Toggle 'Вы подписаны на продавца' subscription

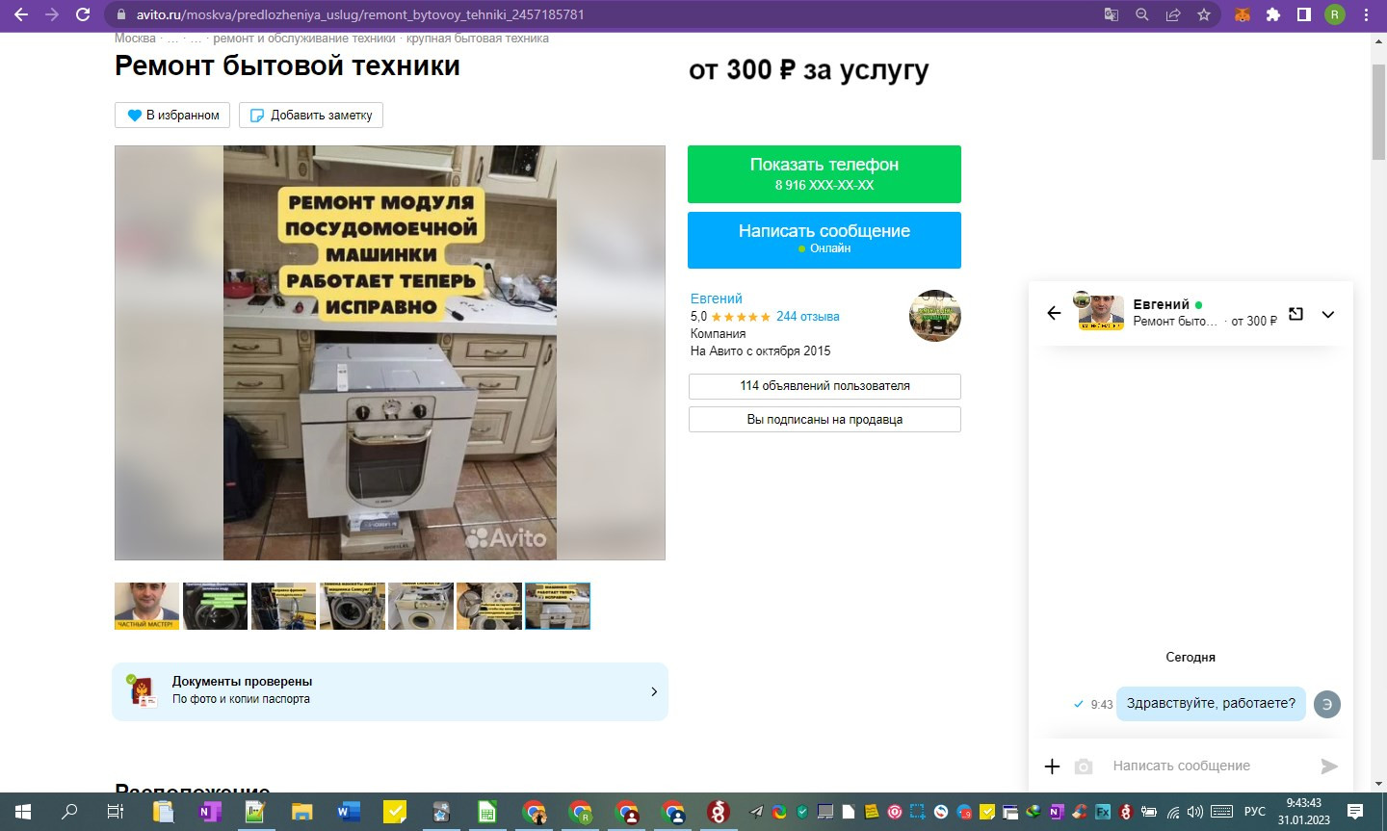[x=824, y=420]
